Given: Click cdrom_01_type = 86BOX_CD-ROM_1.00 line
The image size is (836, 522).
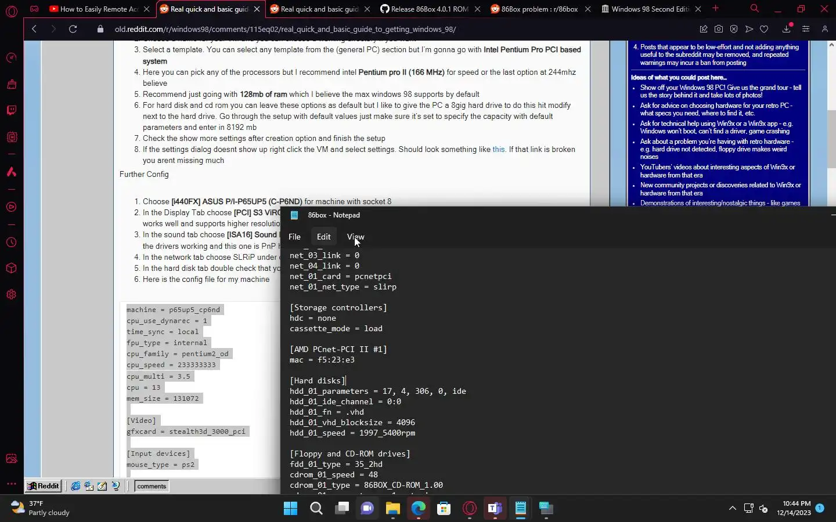Looking at the screenshot, I should 366,485.
